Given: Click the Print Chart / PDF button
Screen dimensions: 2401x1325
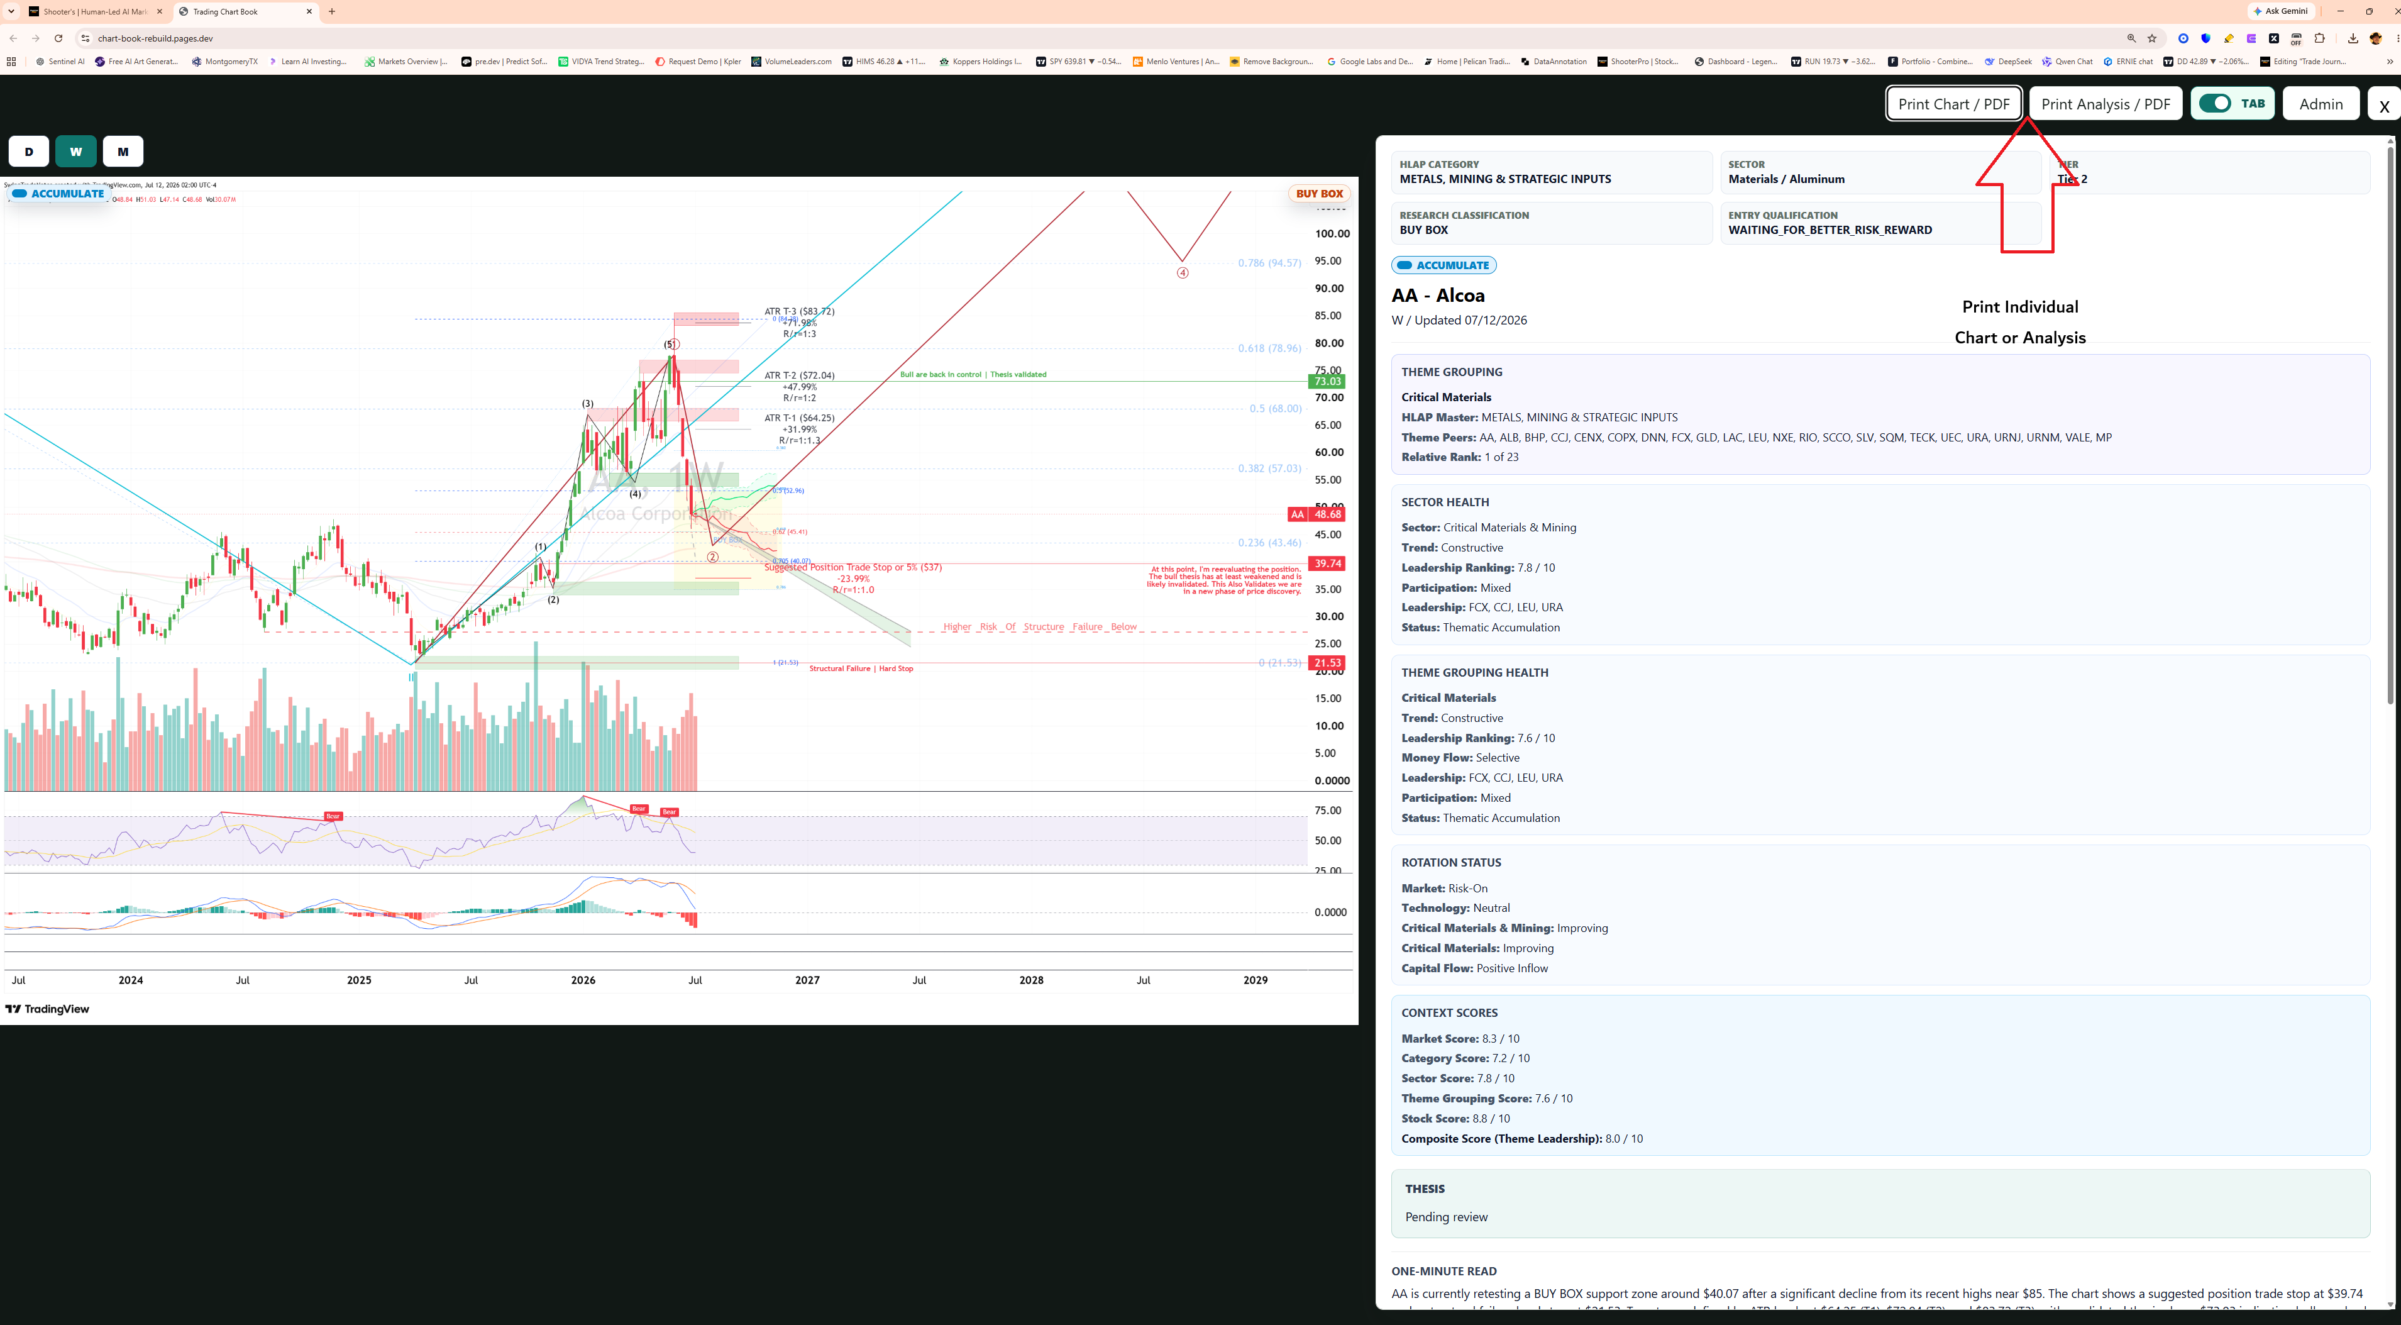Looking at the screenshot, I should [1953, 104].
